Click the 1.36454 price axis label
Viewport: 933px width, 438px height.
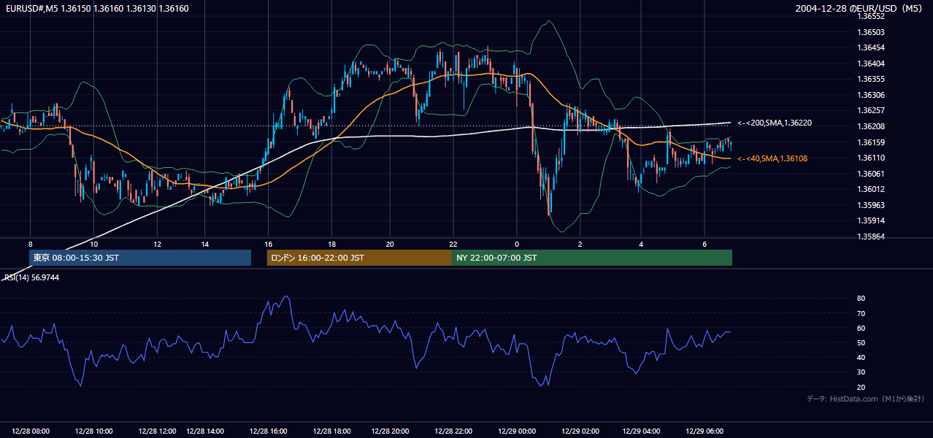click(871, 47)
